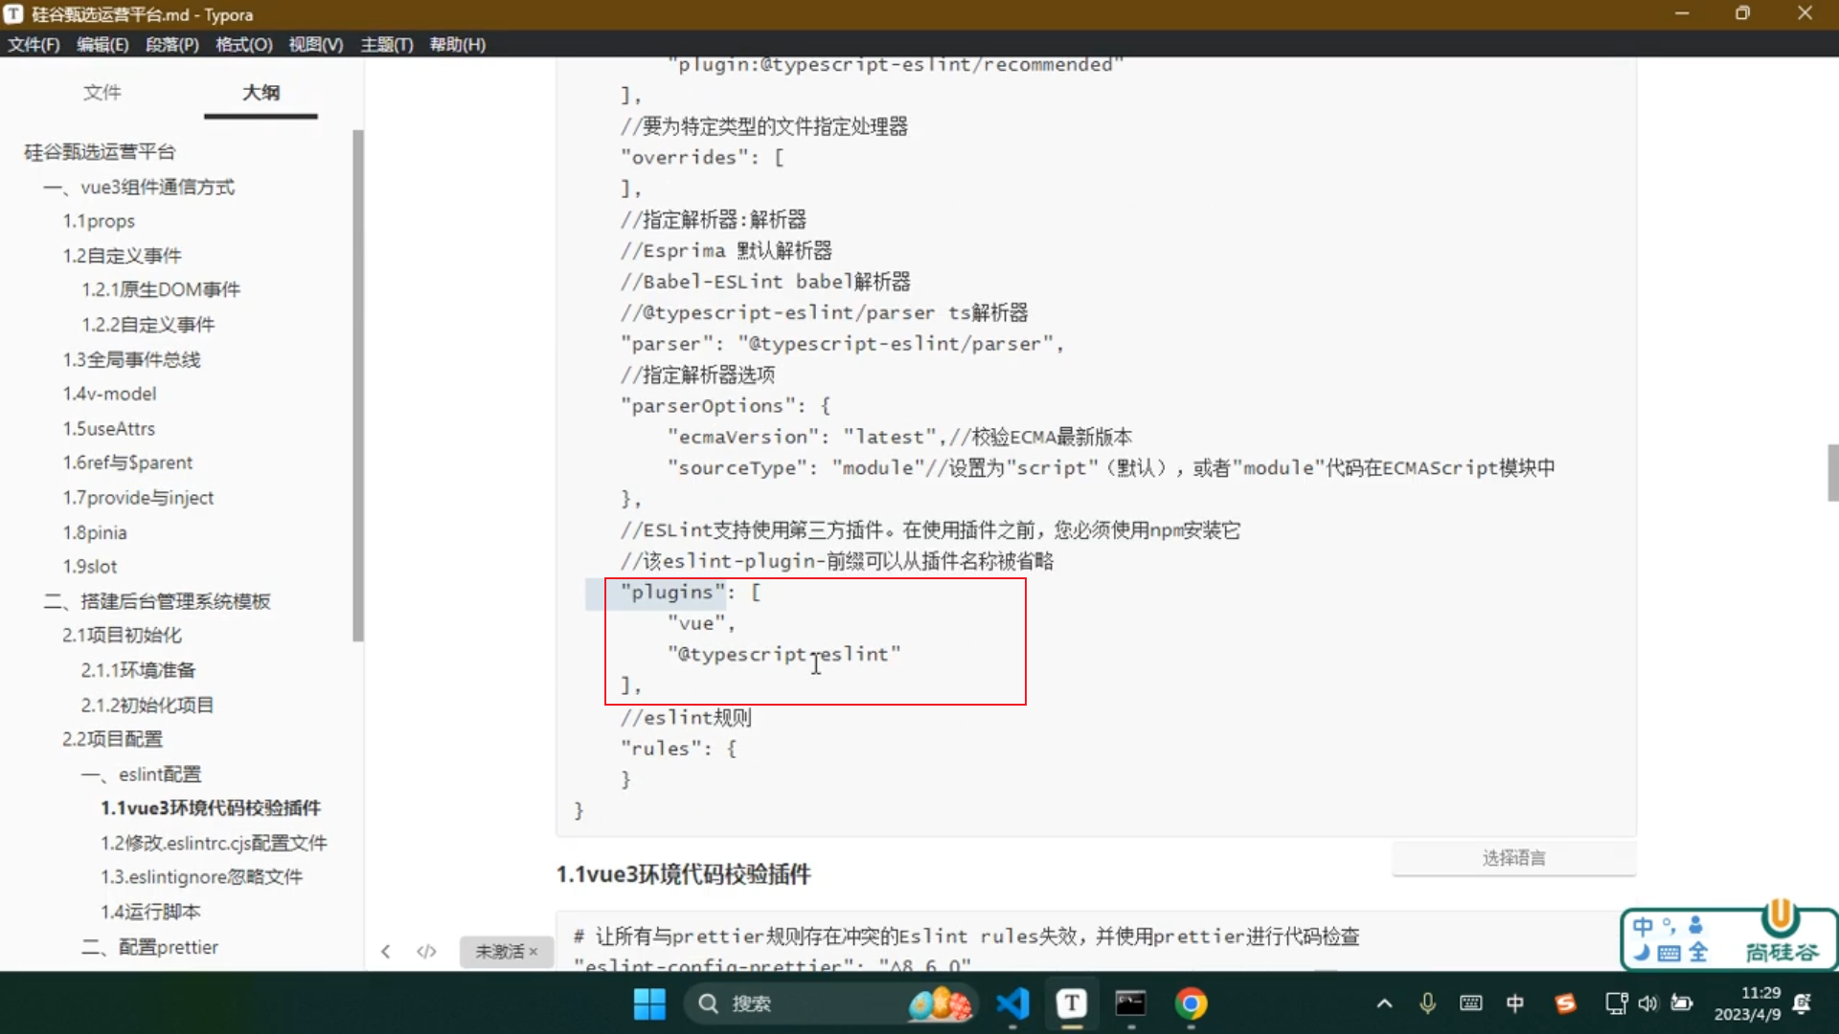
Task: Select outline item 2.2项目配置
Action: (x=112, y=739)
